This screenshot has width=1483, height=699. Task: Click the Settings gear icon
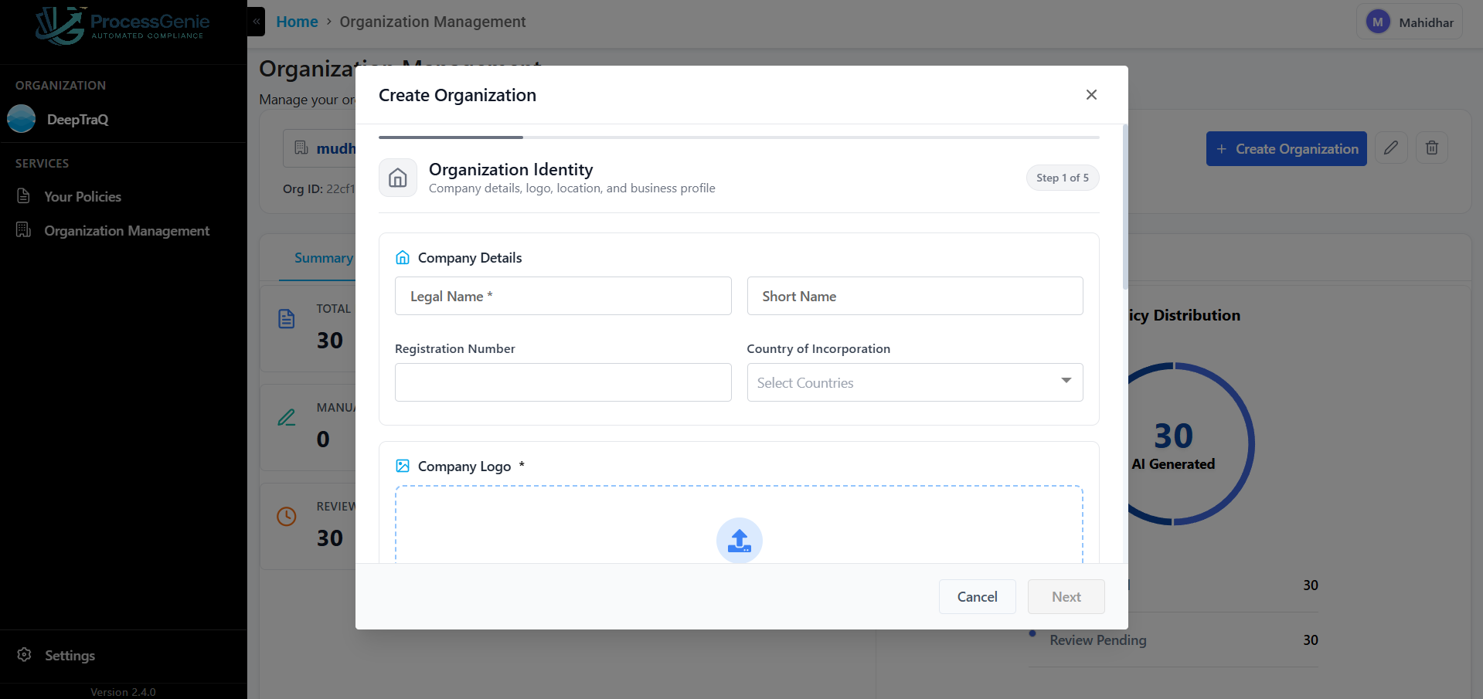click(25, 655)
